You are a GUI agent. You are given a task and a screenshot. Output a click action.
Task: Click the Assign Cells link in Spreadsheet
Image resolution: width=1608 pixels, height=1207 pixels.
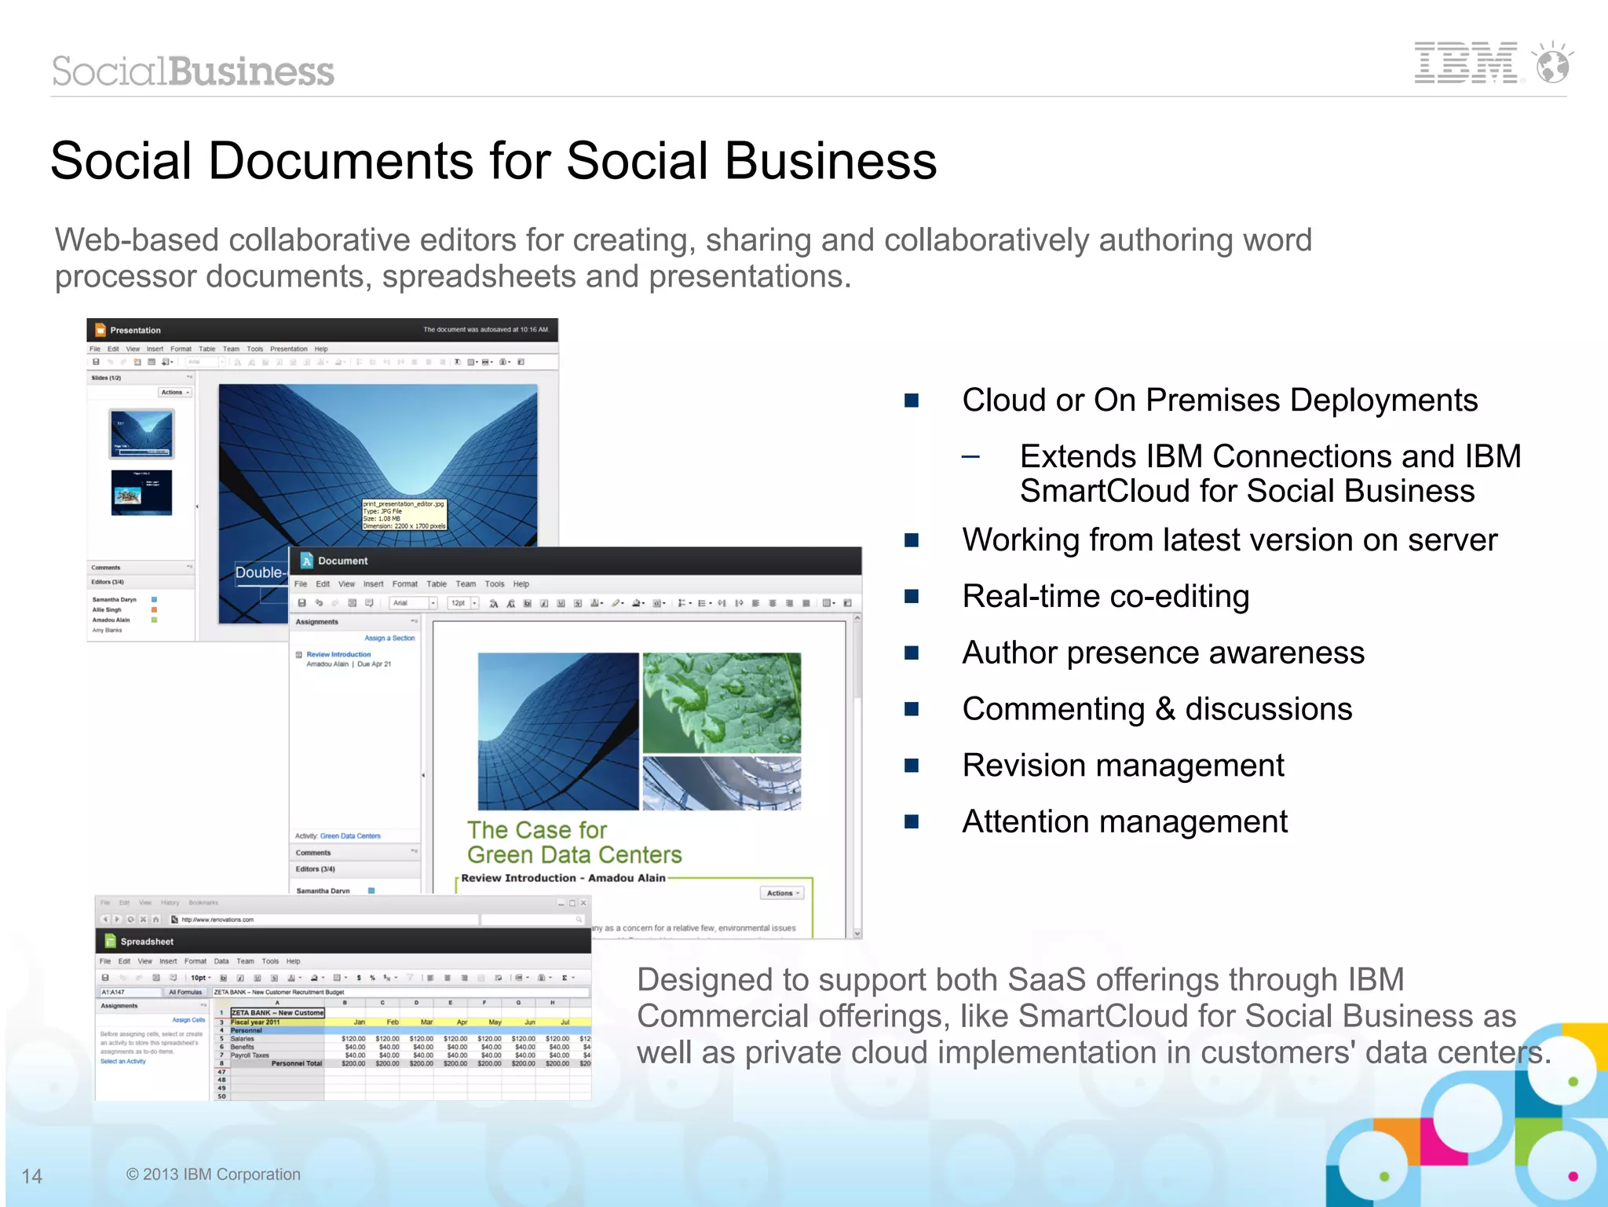pyautogui.click(x=188, y=1020)
